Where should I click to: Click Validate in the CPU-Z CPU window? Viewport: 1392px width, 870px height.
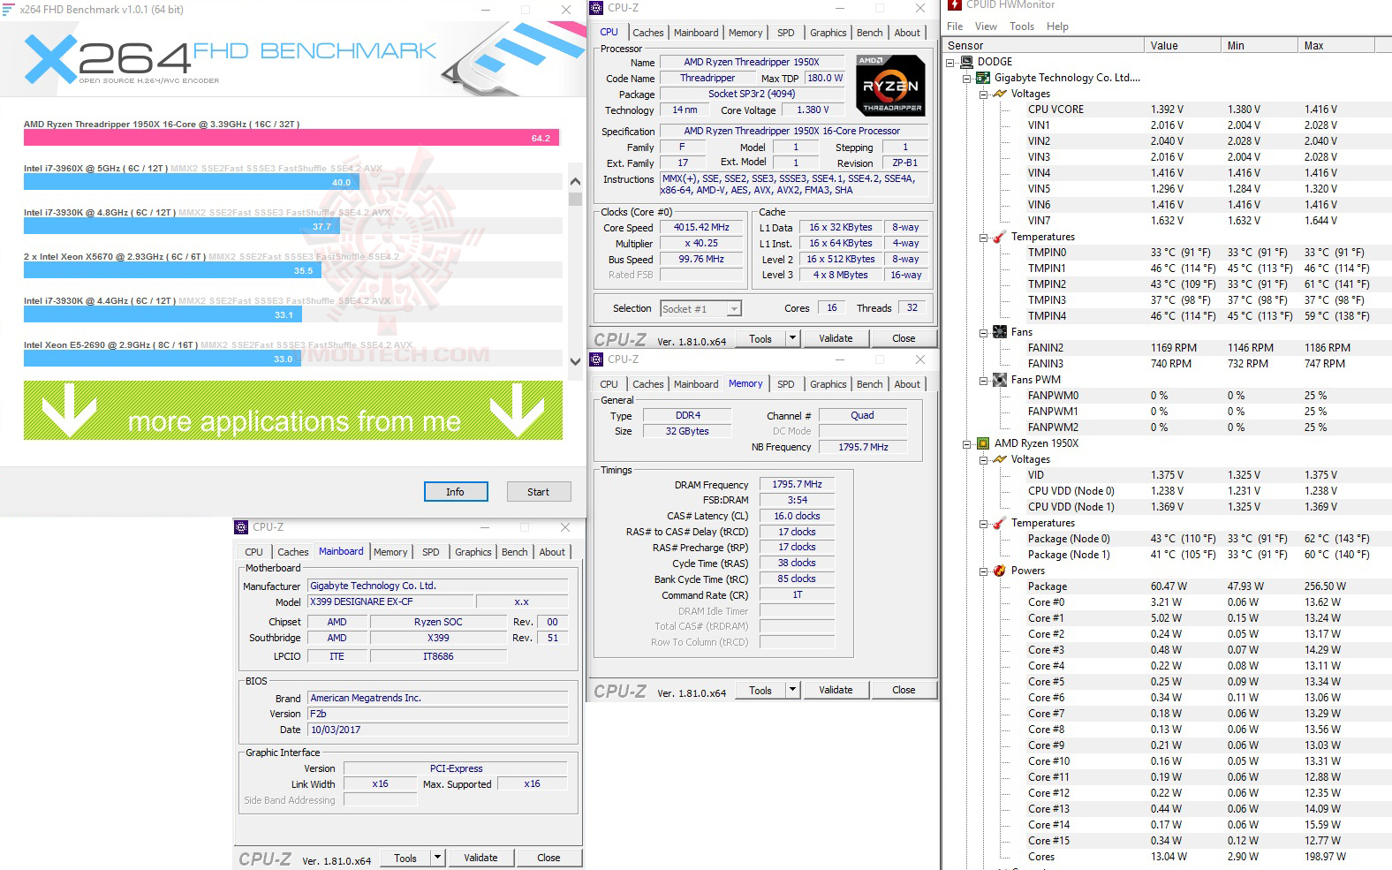[x=836, y=338]
